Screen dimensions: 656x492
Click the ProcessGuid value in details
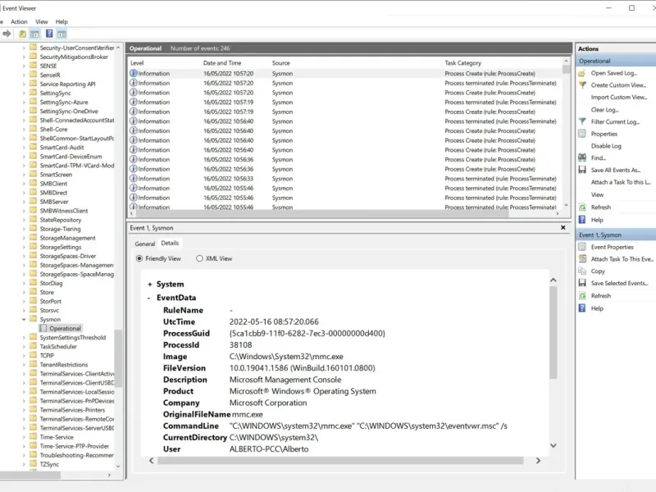coord(307,334)
